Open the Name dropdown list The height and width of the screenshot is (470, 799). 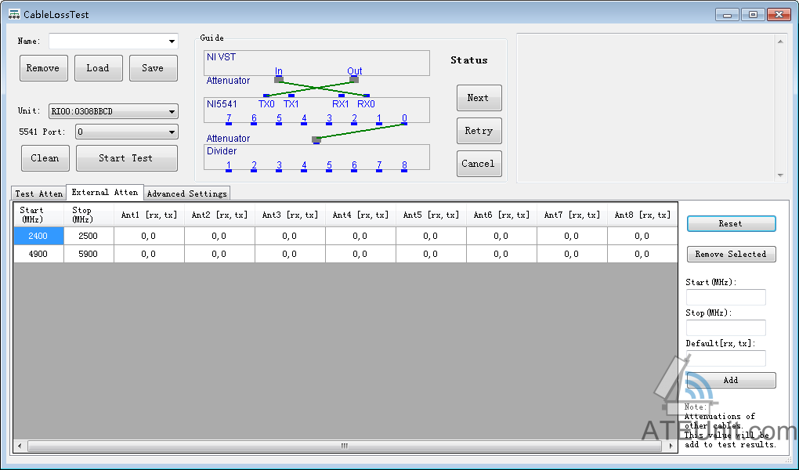(x=172, y=42)
